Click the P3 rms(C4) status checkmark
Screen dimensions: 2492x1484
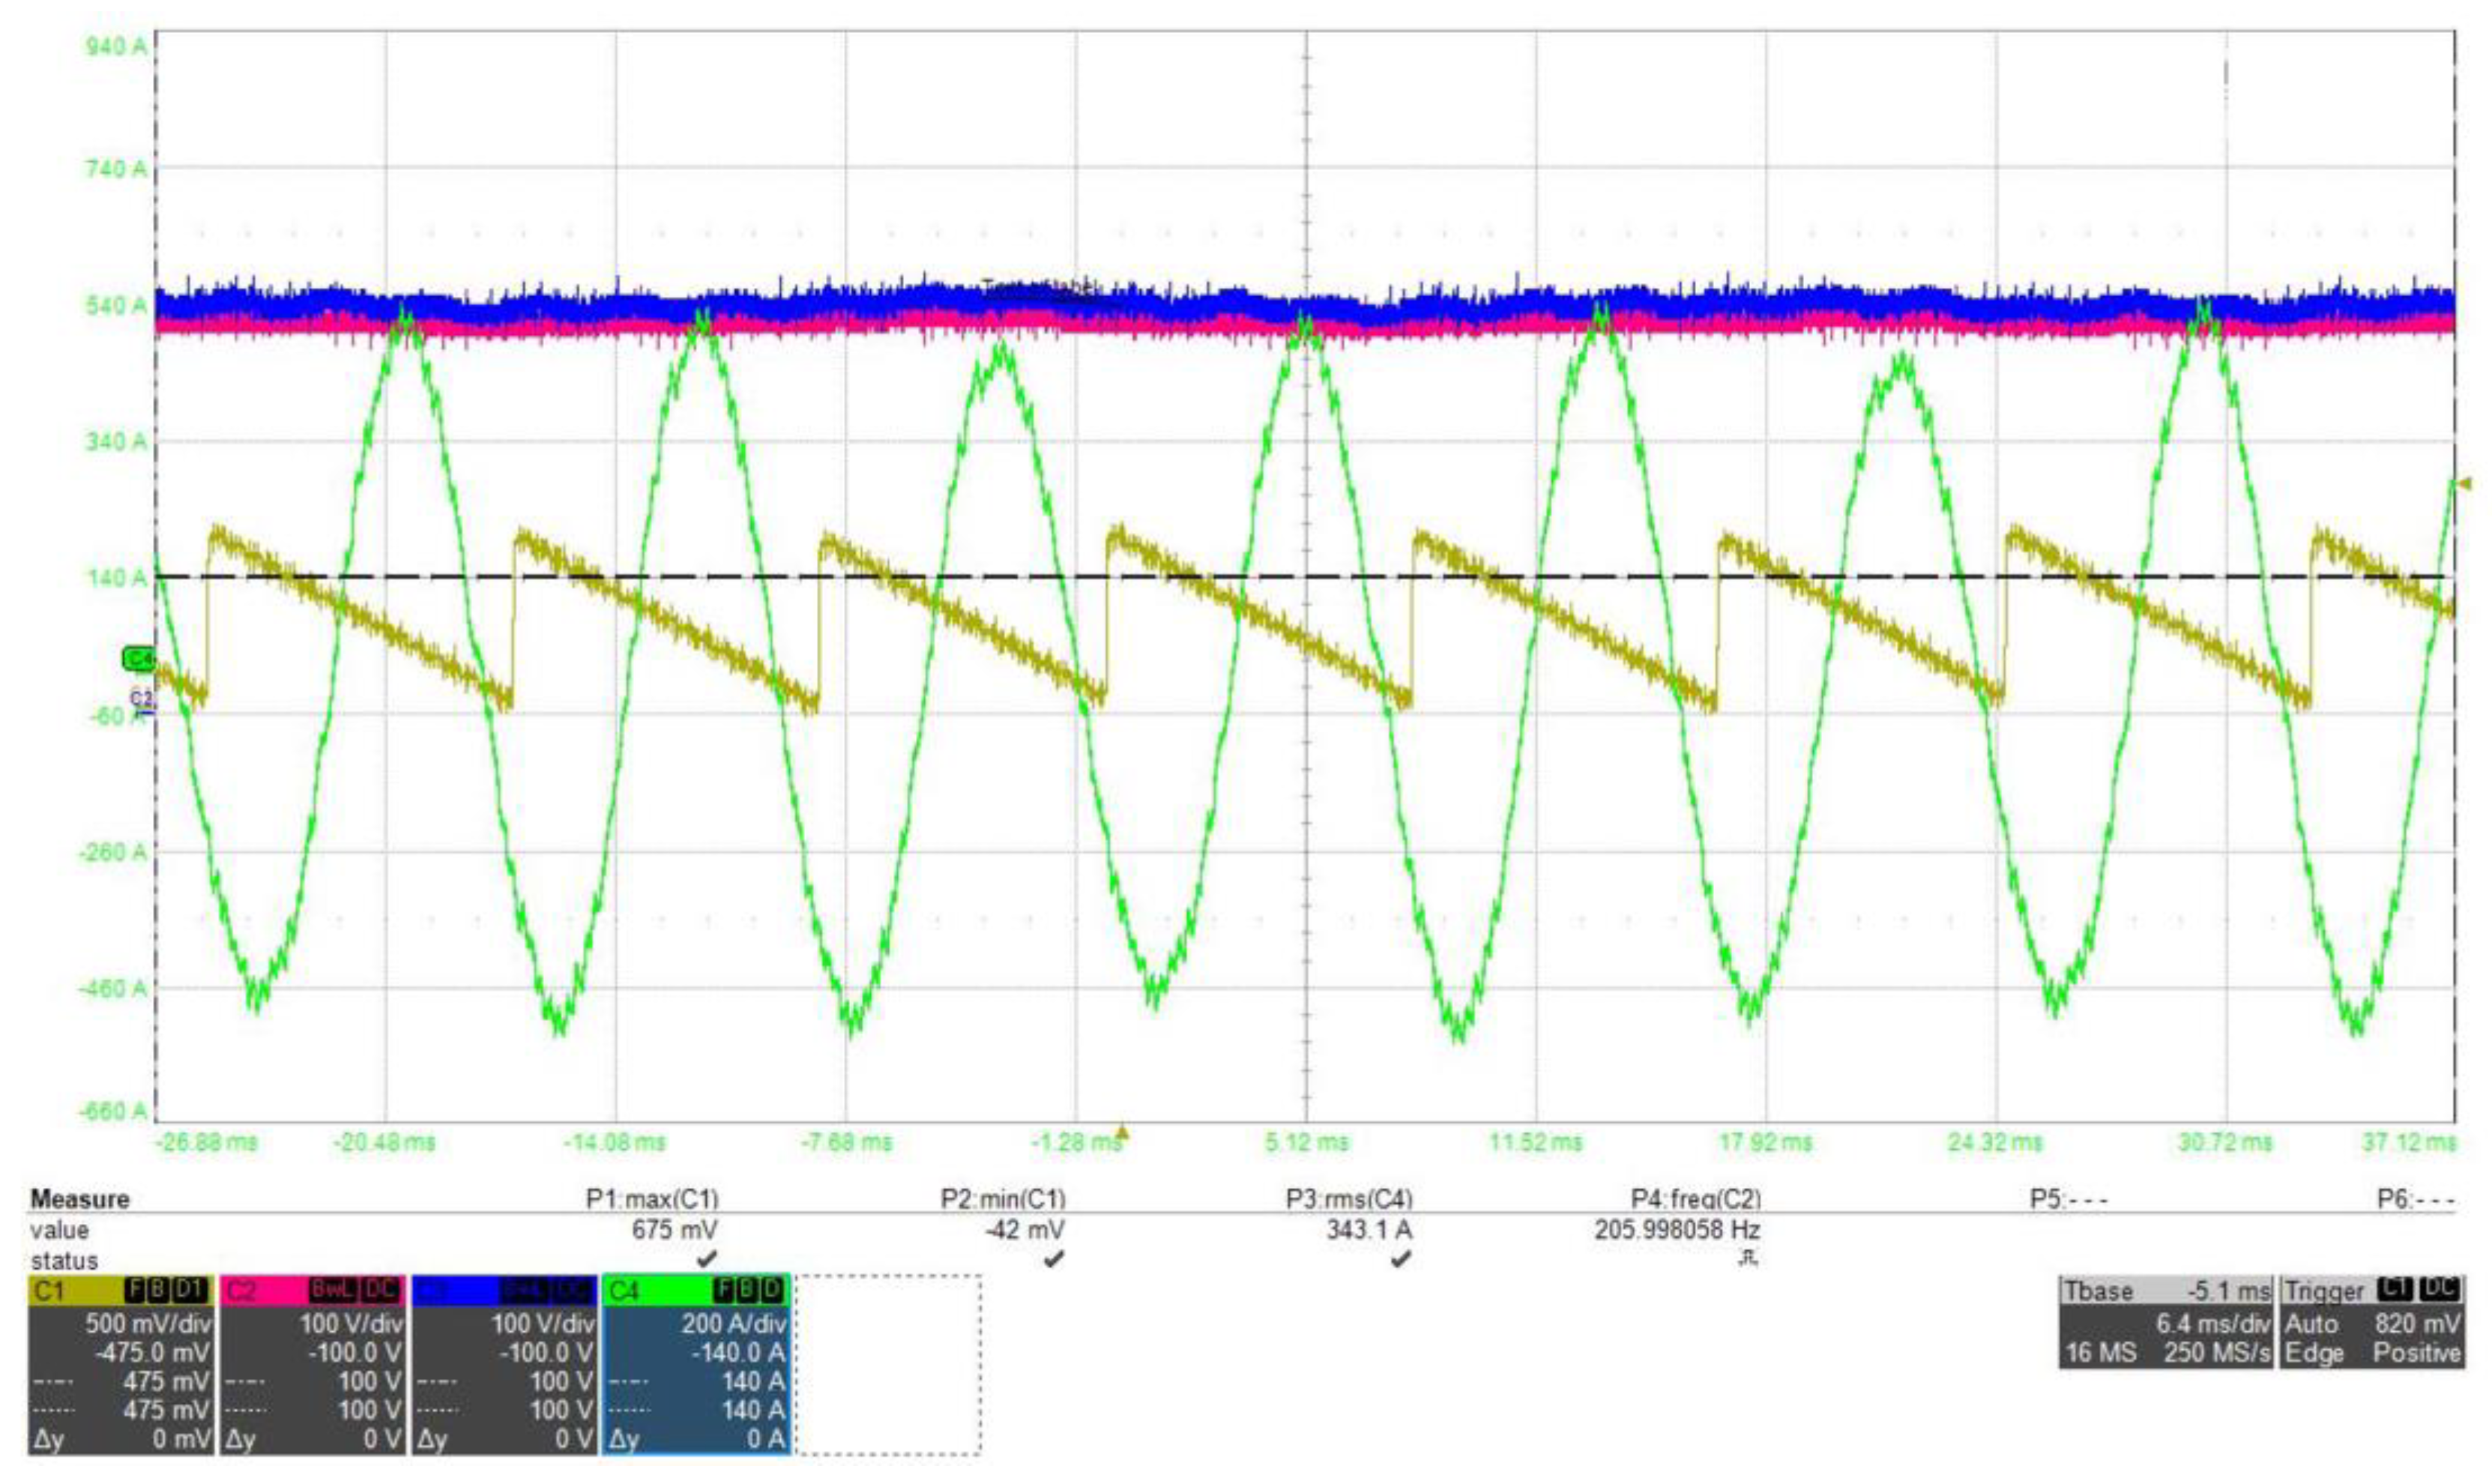click(x=1401, y=1259)
